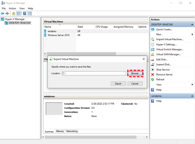Click Hyper-V Settings action link
195x144 pixels.
pos(166,44)
